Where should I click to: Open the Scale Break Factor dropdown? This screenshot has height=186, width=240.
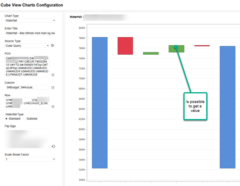pos(30,159)
